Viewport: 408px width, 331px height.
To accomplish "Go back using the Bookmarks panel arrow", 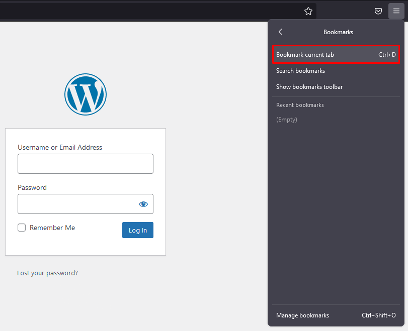I will tap(281, 32).
